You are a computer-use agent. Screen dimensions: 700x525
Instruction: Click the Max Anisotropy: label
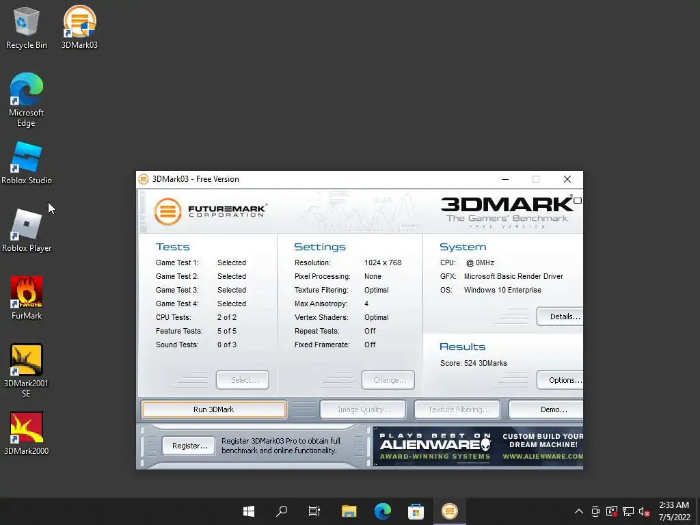[321, 304]
